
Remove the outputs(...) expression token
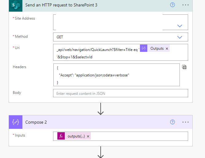(88, 136)
